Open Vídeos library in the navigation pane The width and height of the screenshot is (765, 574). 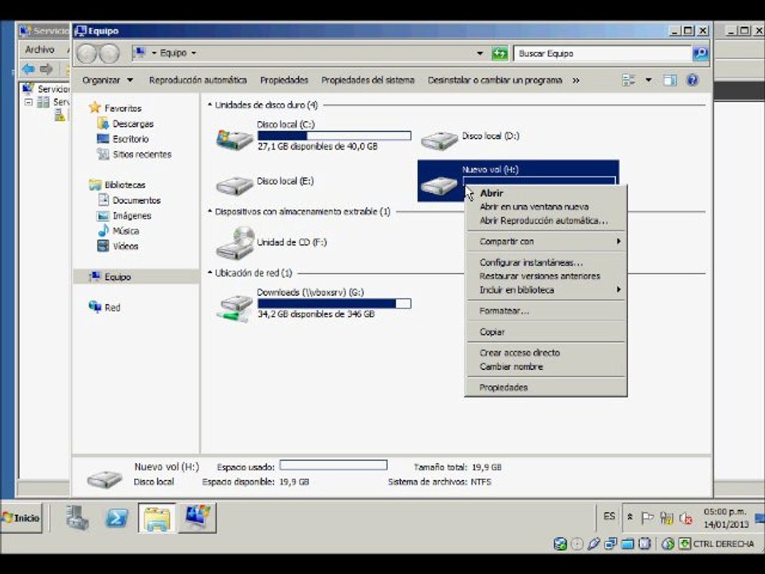tap(125, 246)
